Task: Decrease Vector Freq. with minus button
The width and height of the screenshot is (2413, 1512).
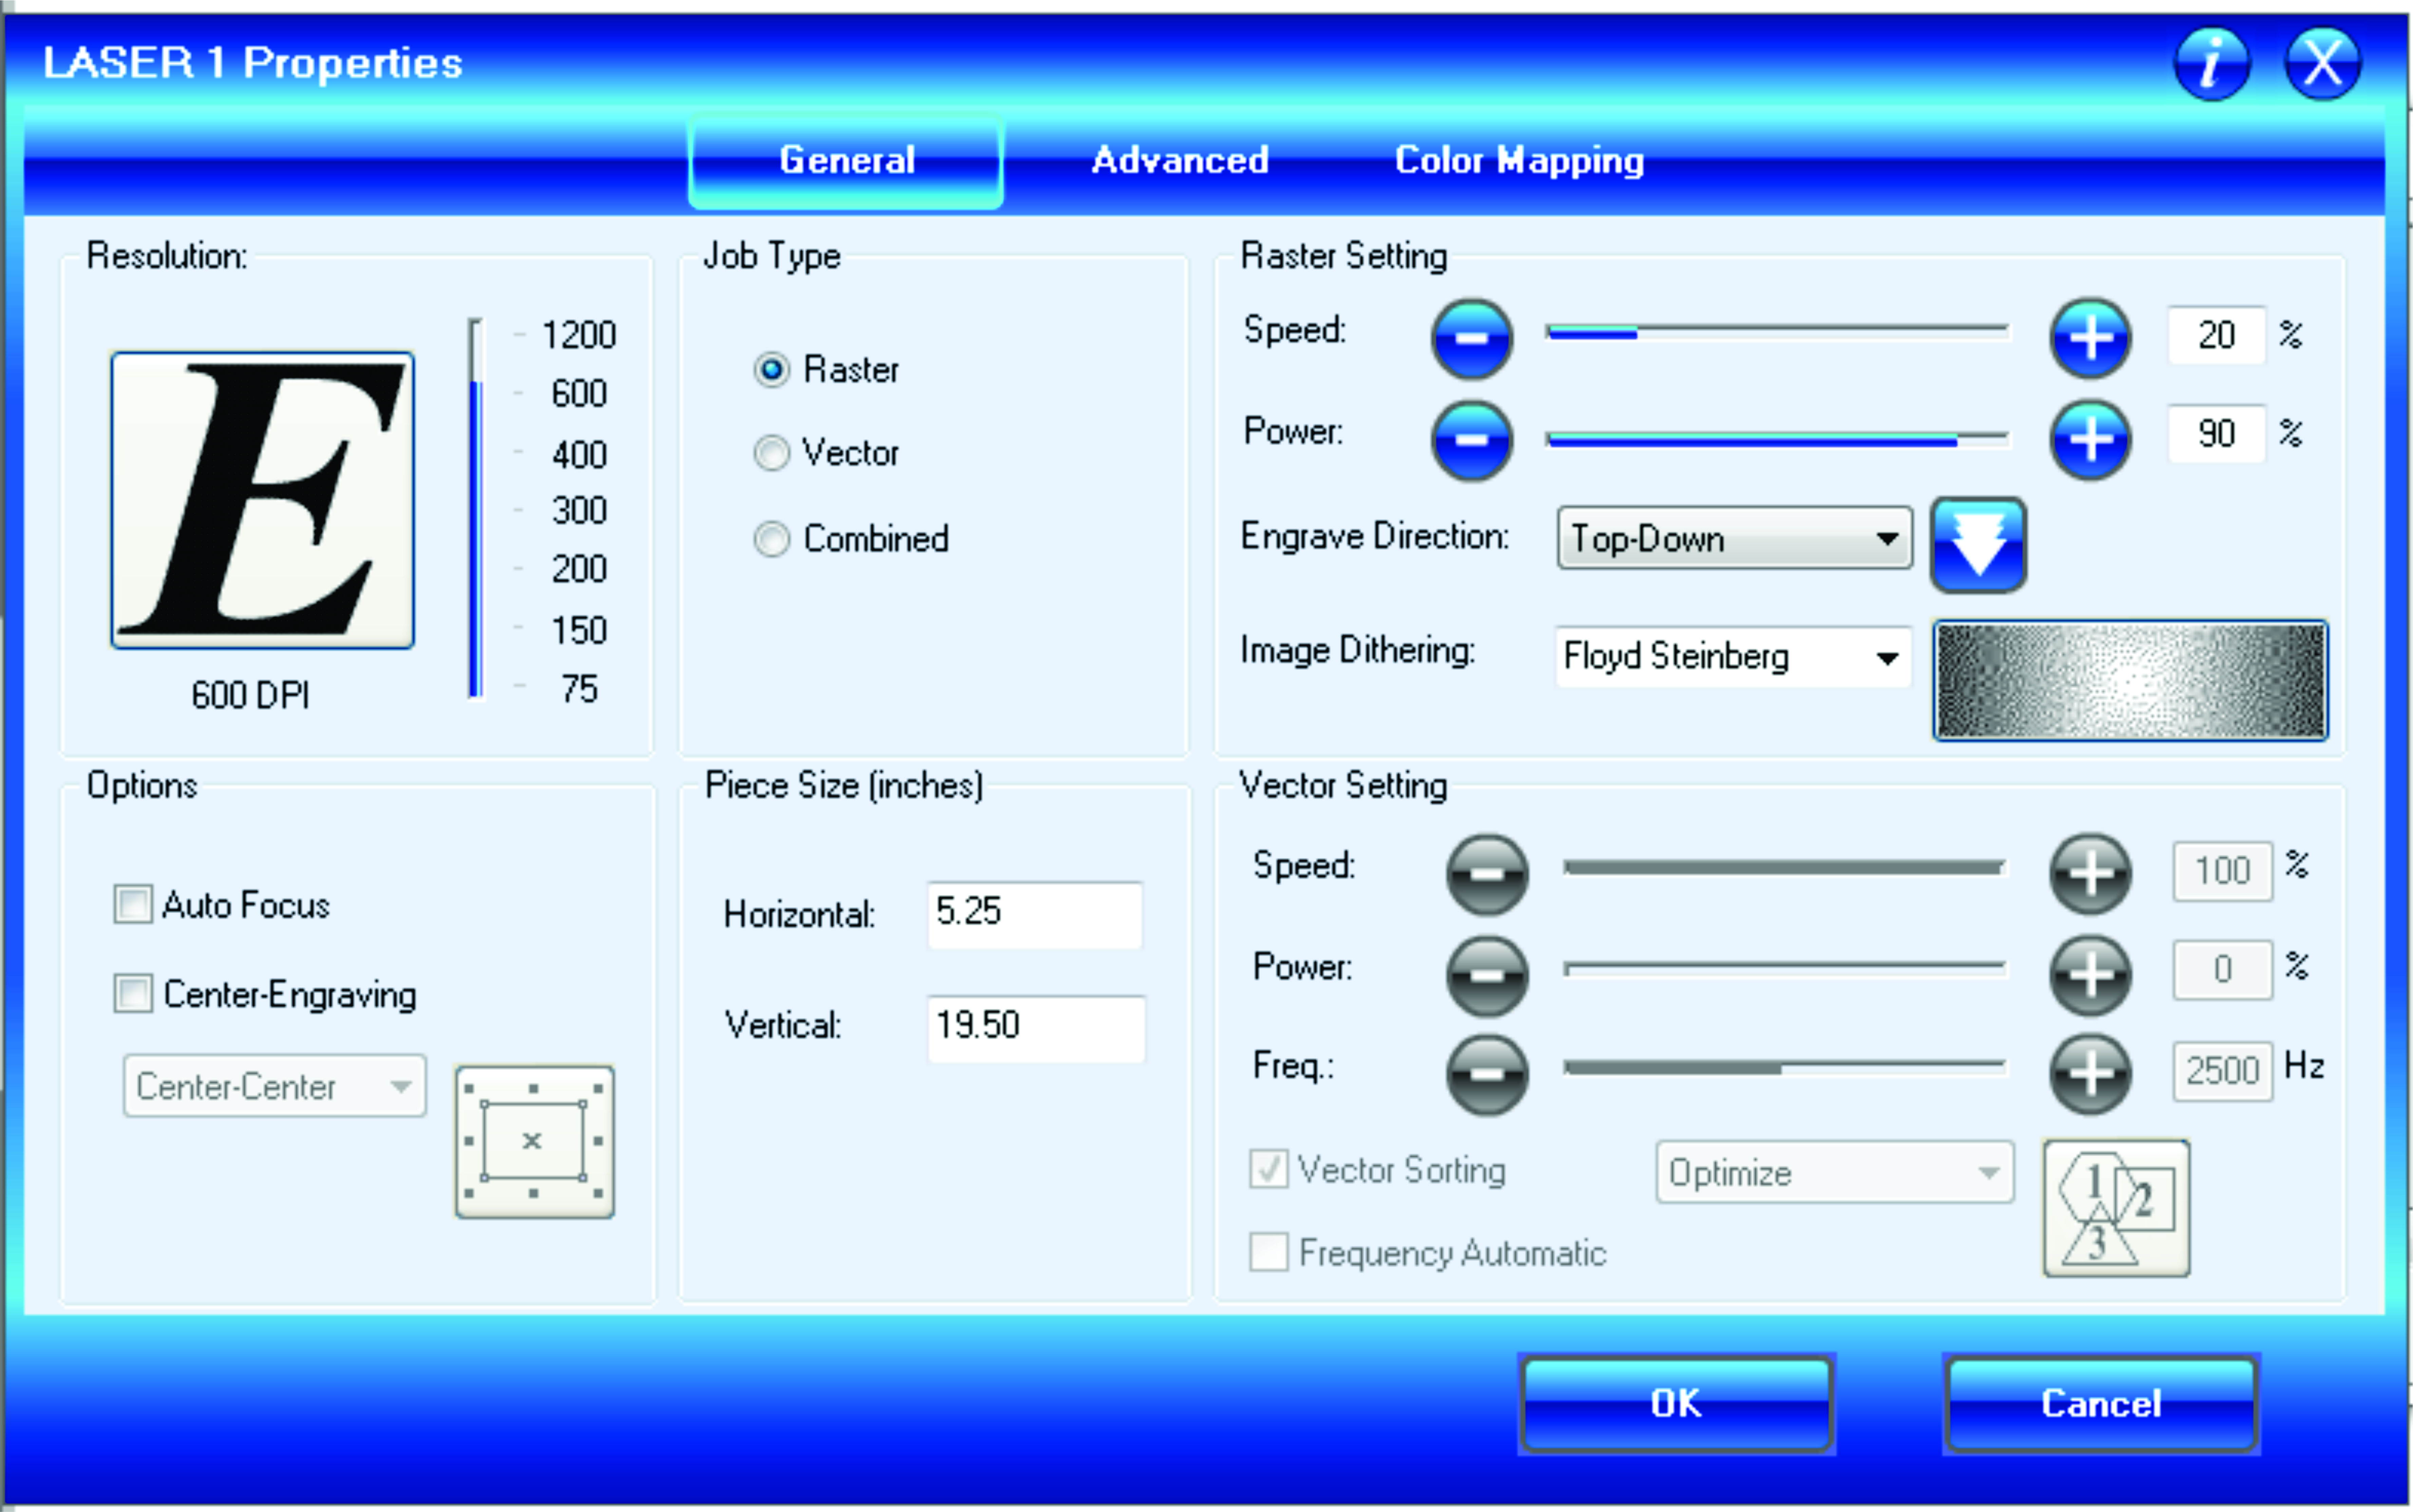Action: [1487, 1075]
